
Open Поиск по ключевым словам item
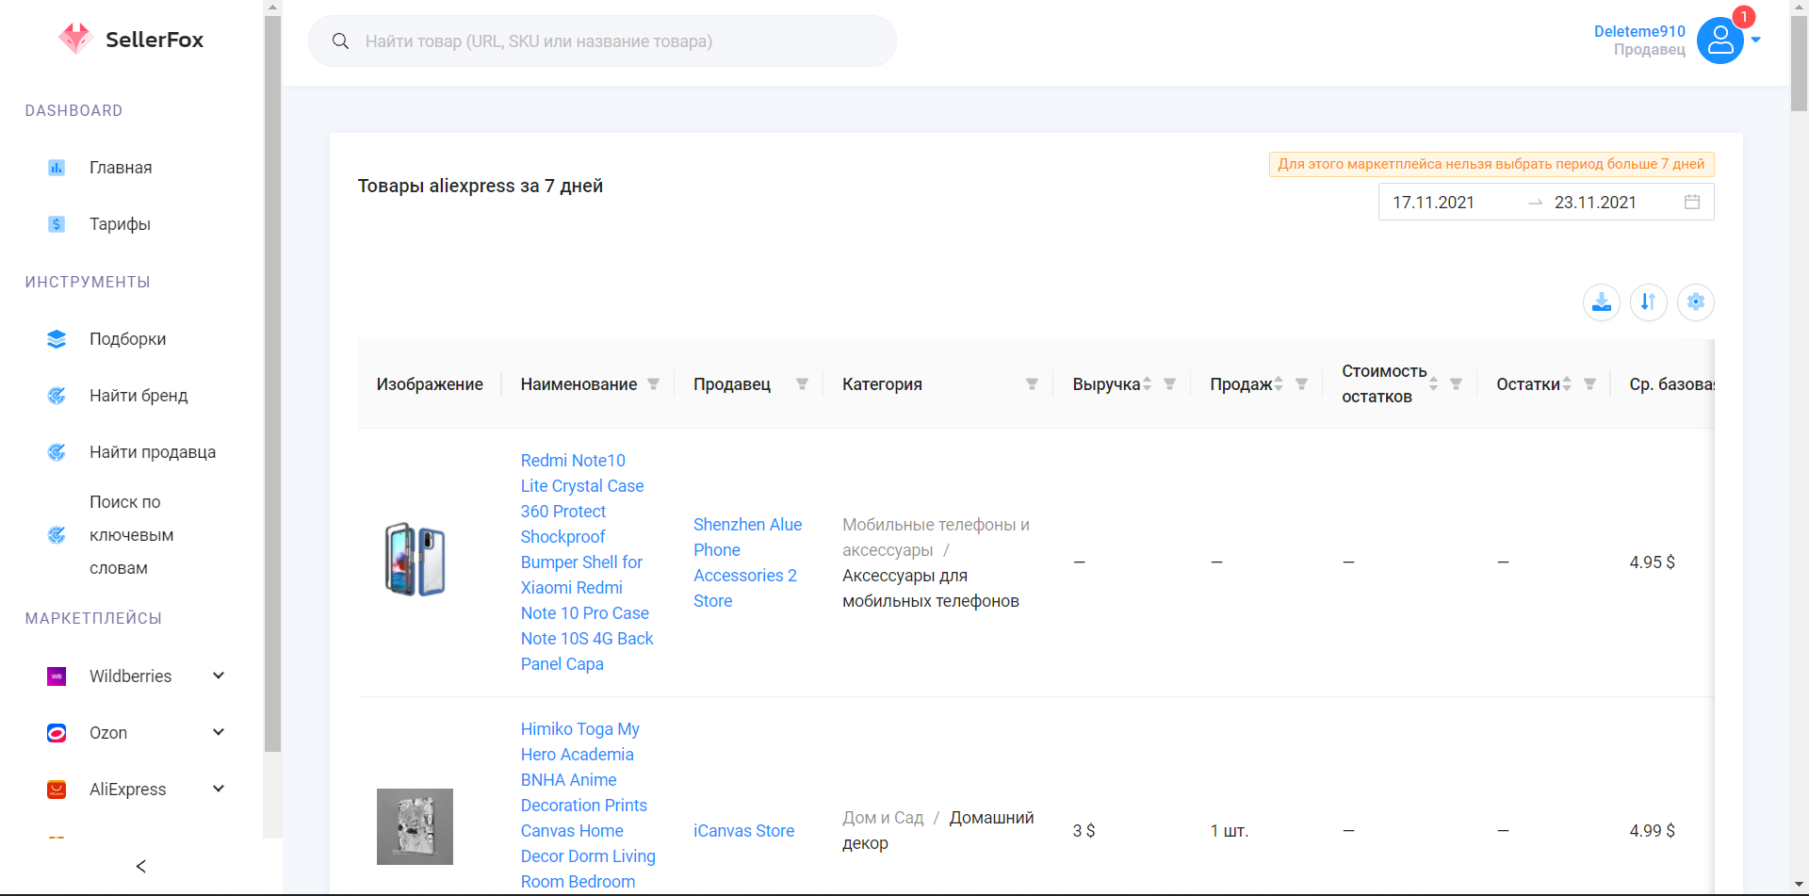[x=132, y=535]
